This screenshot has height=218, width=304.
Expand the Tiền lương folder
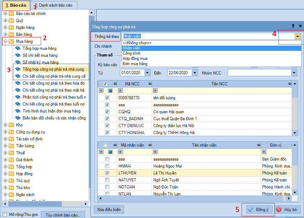tap(6, 146)
